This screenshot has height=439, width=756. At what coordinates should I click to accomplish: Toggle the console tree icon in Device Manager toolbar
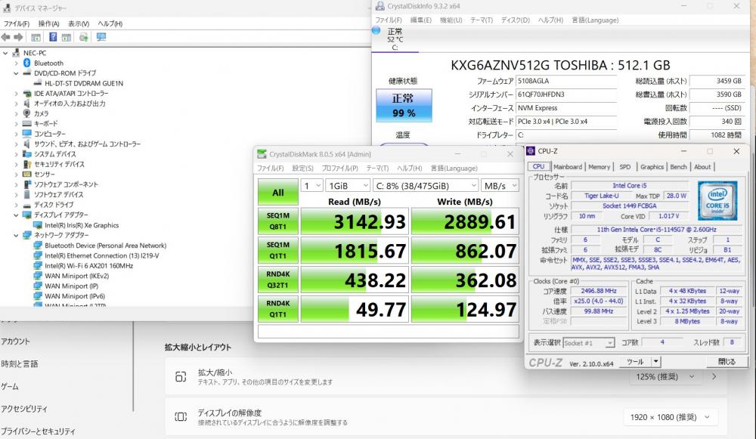point(36,37)
